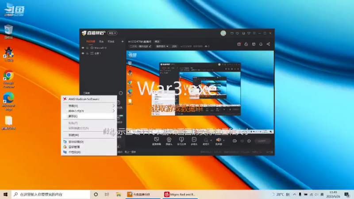Open the Microsoft Edge desktop shortcut

[x=8, y=102]
